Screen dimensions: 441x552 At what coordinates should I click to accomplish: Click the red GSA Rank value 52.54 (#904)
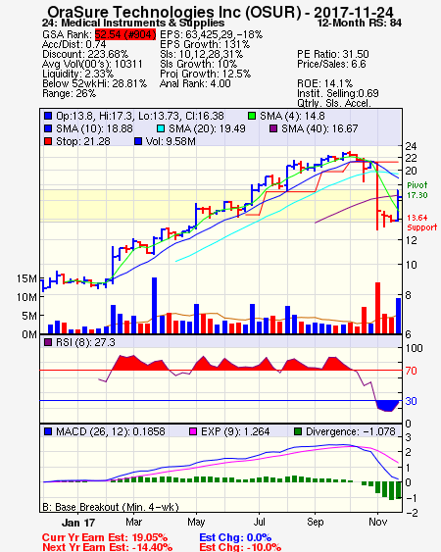pyautogui.click(x=125, y=34)
